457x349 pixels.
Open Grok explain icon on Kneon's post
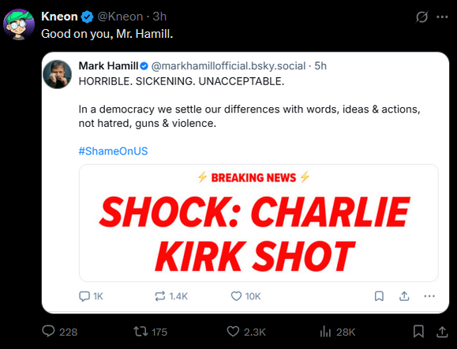point(421,17)
